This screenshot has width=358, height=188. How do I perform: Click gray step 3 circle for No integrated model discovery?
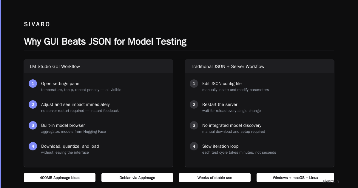click(x=194, y=125)
